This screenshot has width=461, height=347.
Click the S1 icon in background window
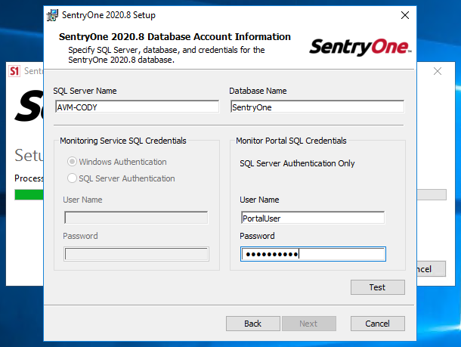point(14,71)
